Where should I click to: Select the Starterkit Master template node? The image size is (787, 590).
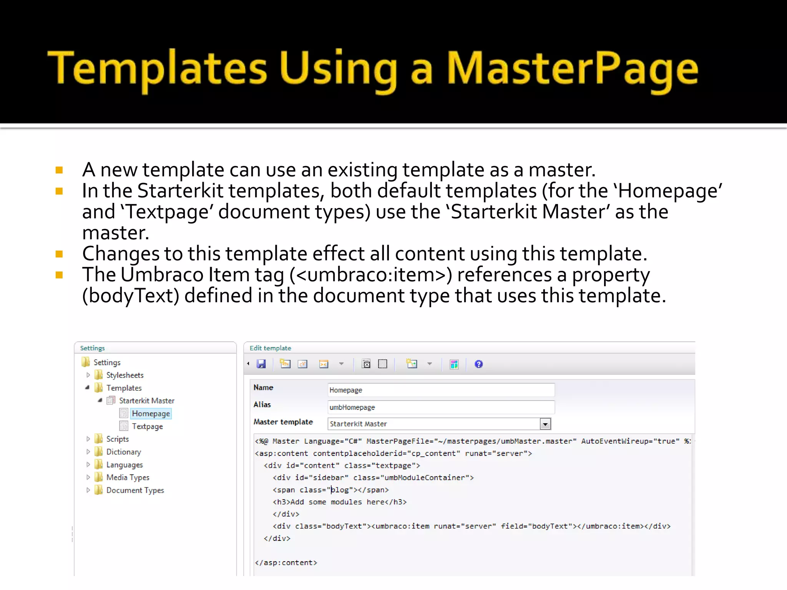click(146, 401)
